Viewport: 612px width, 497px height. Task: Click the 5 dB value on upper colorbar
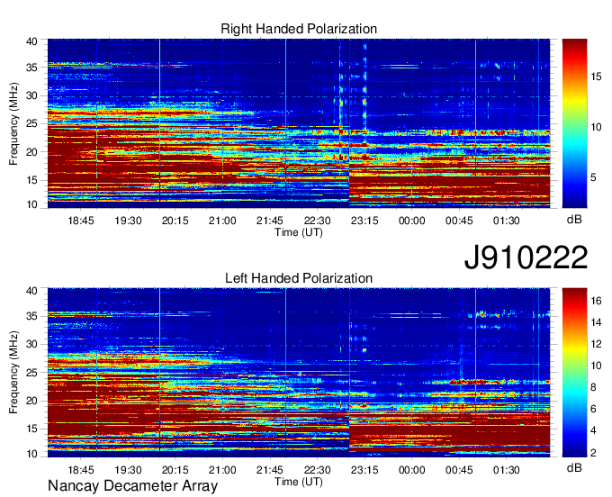pos(593,177)
